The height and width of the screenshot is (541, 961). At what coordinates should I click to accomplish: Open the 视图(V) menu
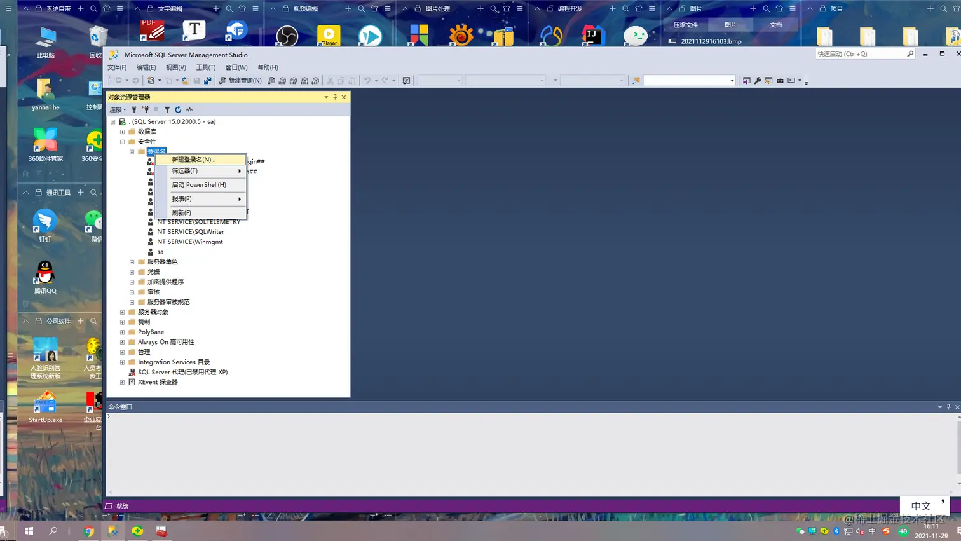[x=176, y=67]
